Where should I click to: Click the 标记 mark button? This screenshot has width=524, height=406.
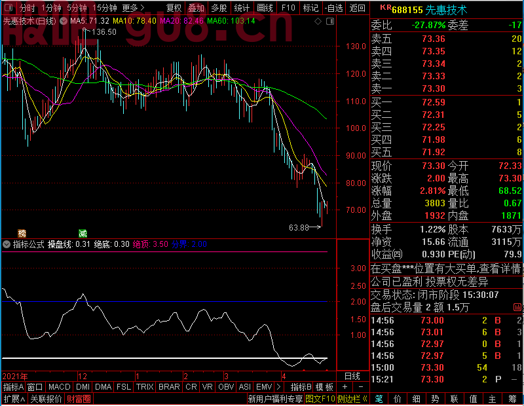click(310, 8)
